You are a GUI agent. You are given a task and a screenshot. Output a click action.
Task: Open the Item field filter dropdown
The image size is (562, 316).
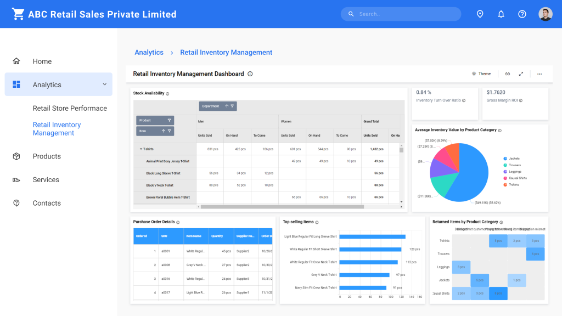(169, 131)
